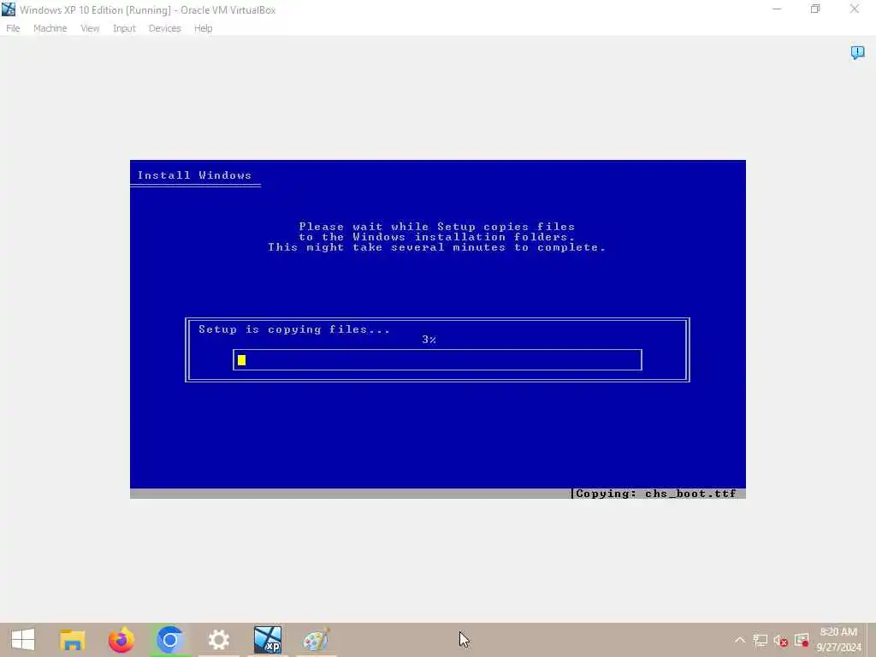Screen dimensions: 876x657
Task: Show hidden system tray icons
Action: 740,640
